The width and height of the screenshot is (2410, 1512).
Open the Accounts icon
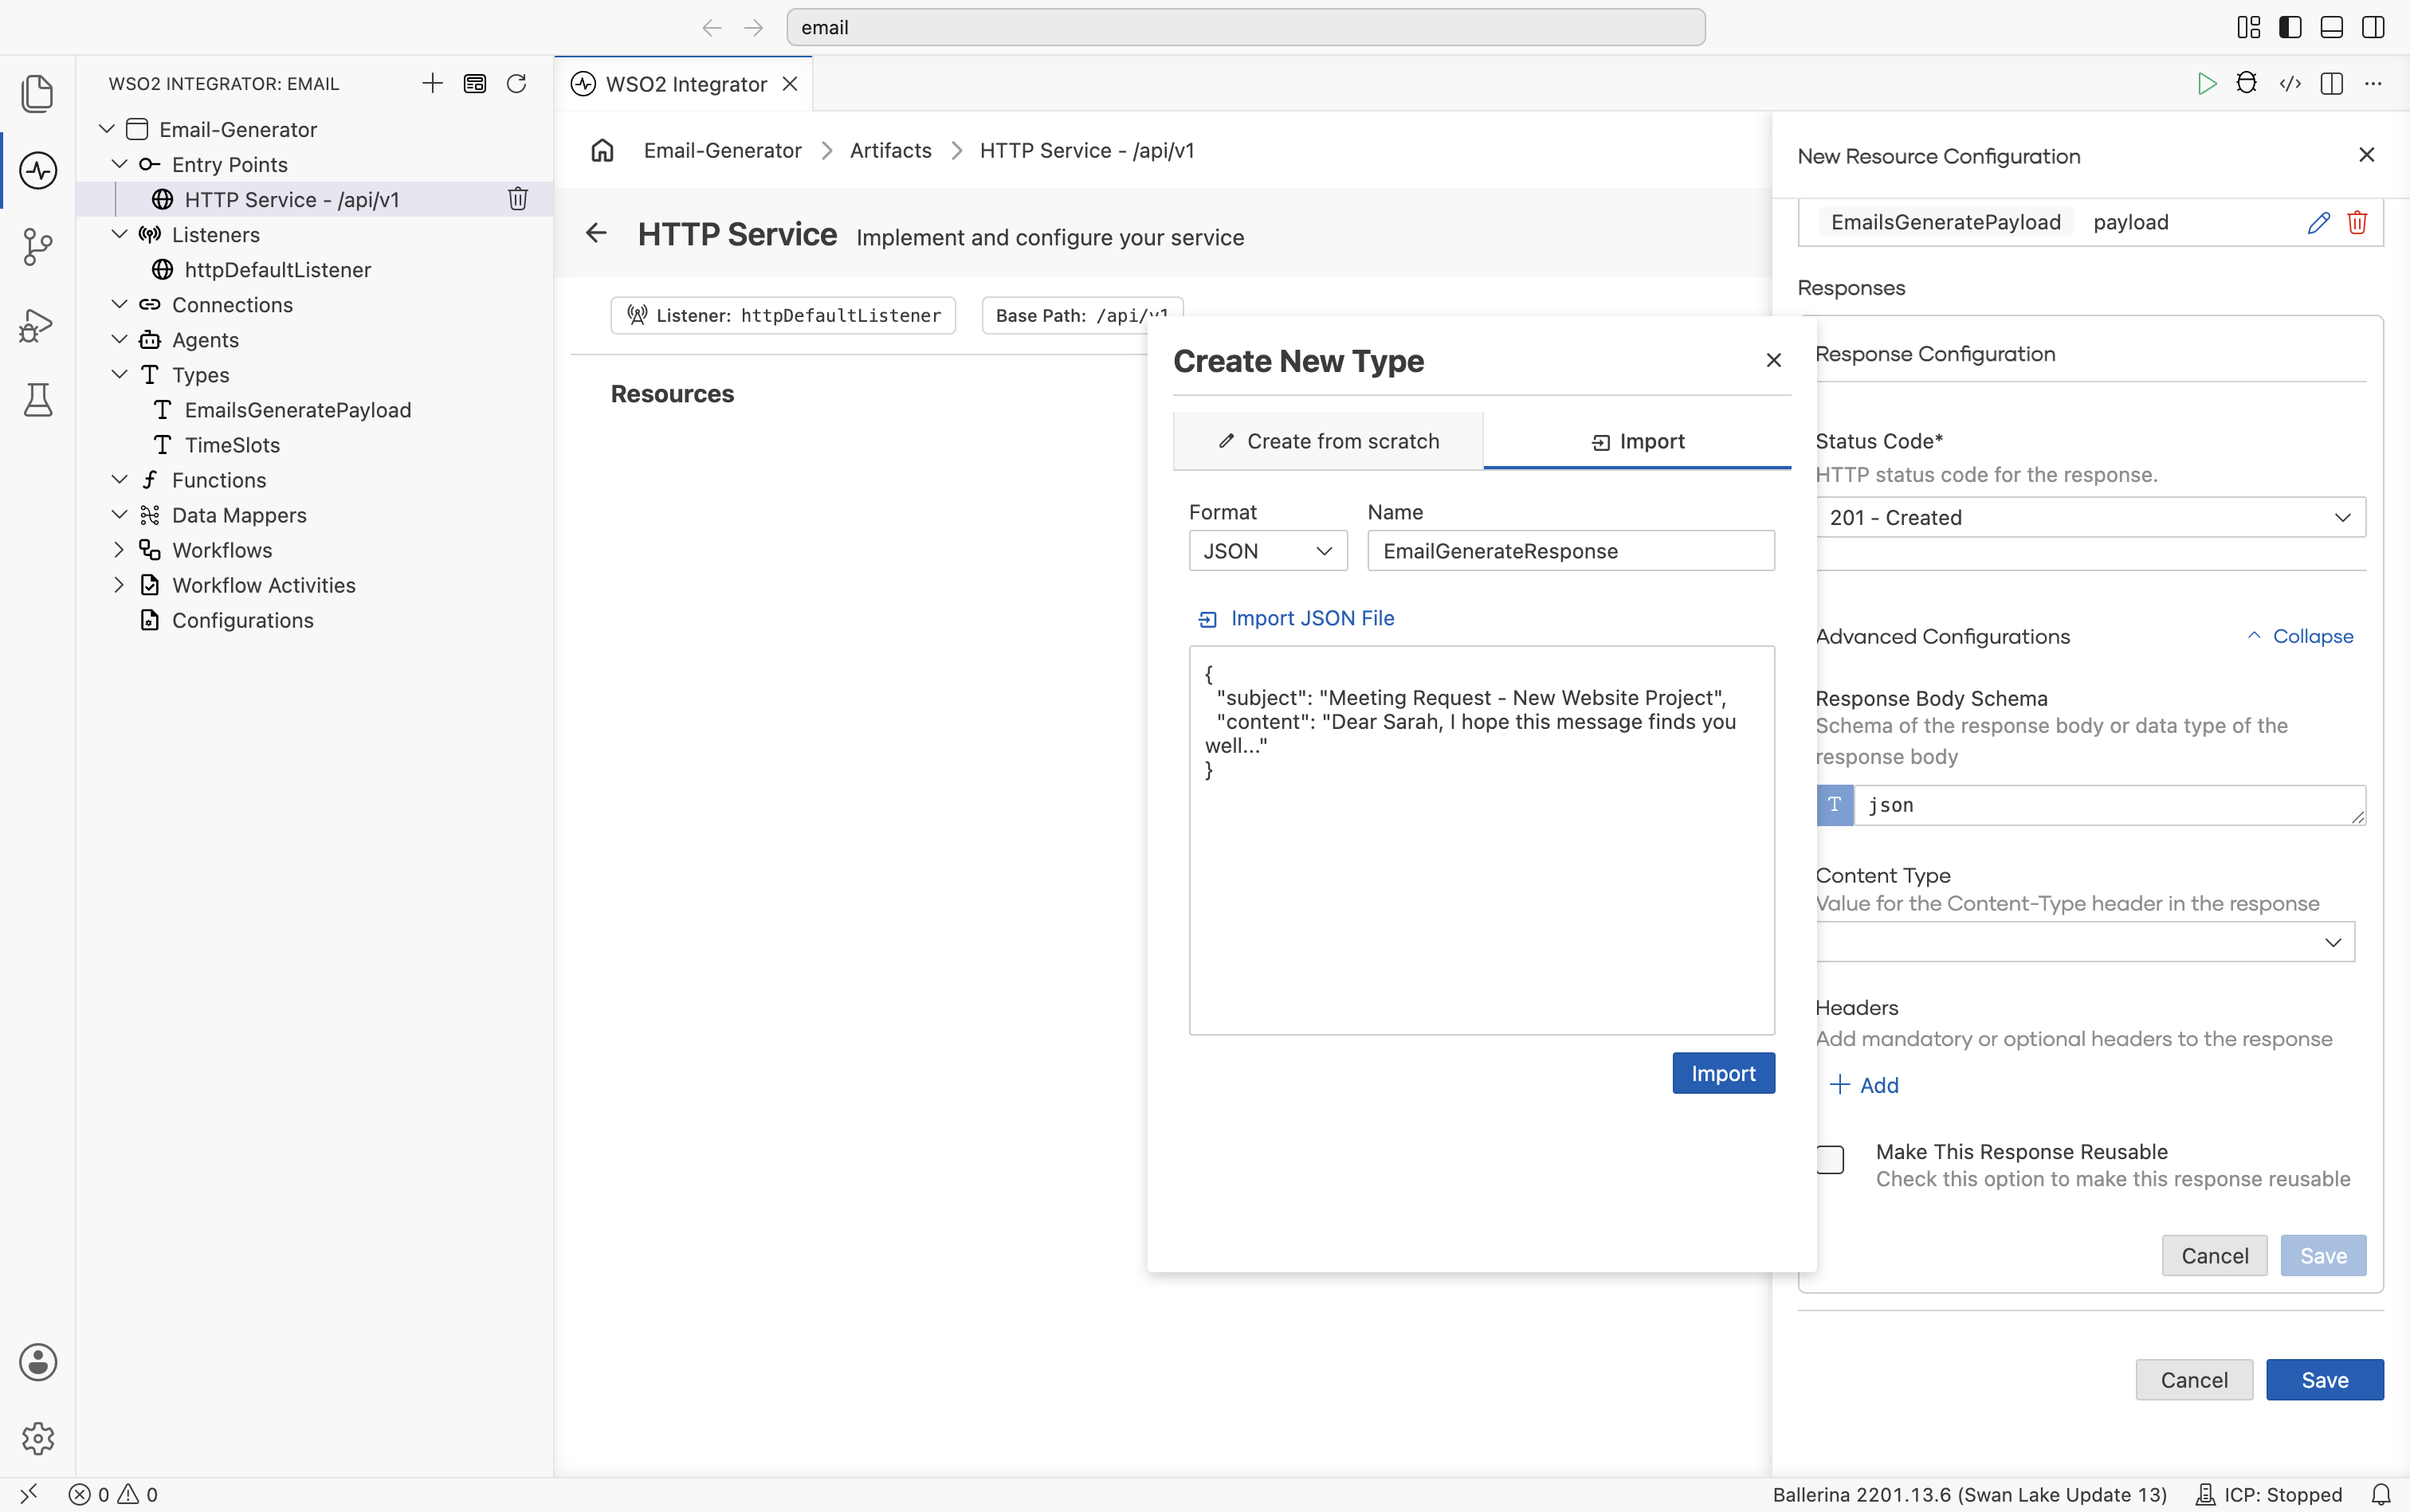click(x=37, y=1362)
